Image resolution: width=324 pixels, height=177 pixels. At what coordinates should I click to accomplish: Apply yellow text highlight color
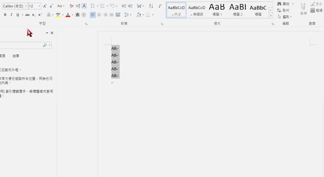tap(58, 15)
